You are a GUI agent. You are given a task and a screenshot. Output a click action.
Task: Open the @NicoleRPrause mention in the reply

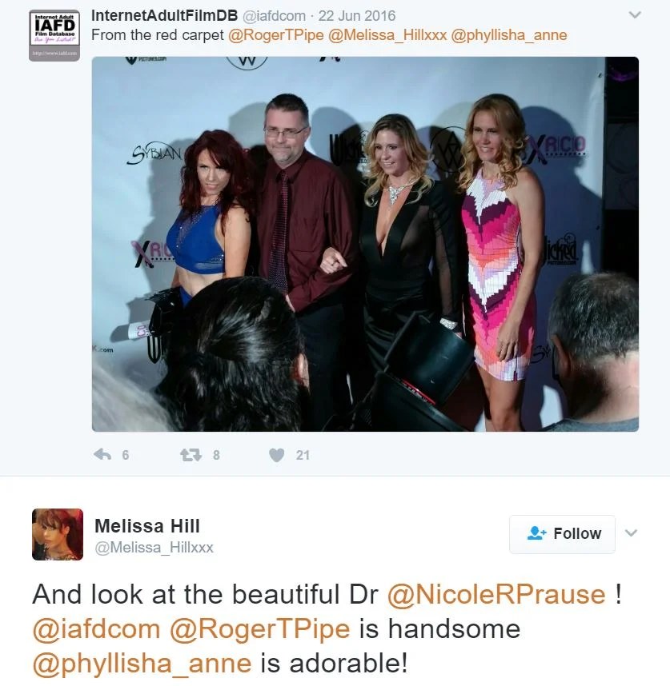pyautogui.click(x=496, y=594)
